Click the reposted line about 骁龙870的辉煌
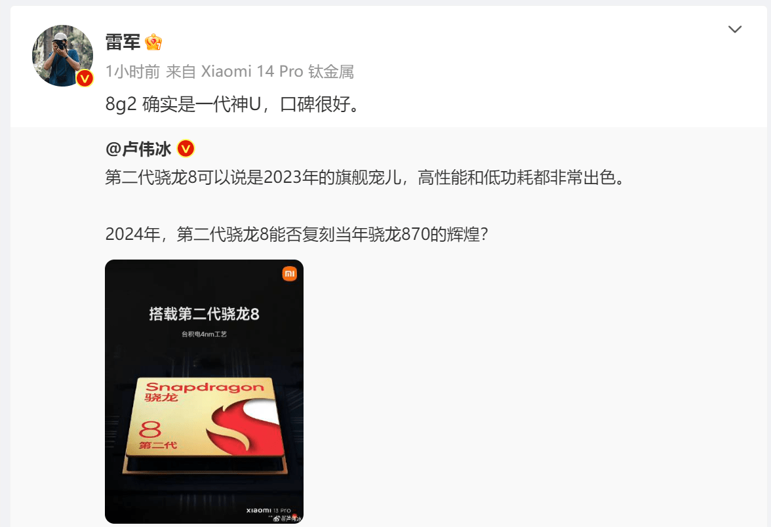The image size is (771, 527). pos(297,235)
